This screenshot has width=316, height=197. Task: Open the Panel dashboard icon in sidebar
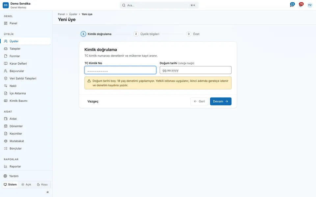point(6,23)
